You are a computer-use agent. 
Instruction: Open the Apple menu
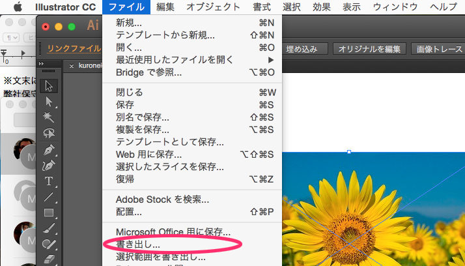tap(18, 7)
